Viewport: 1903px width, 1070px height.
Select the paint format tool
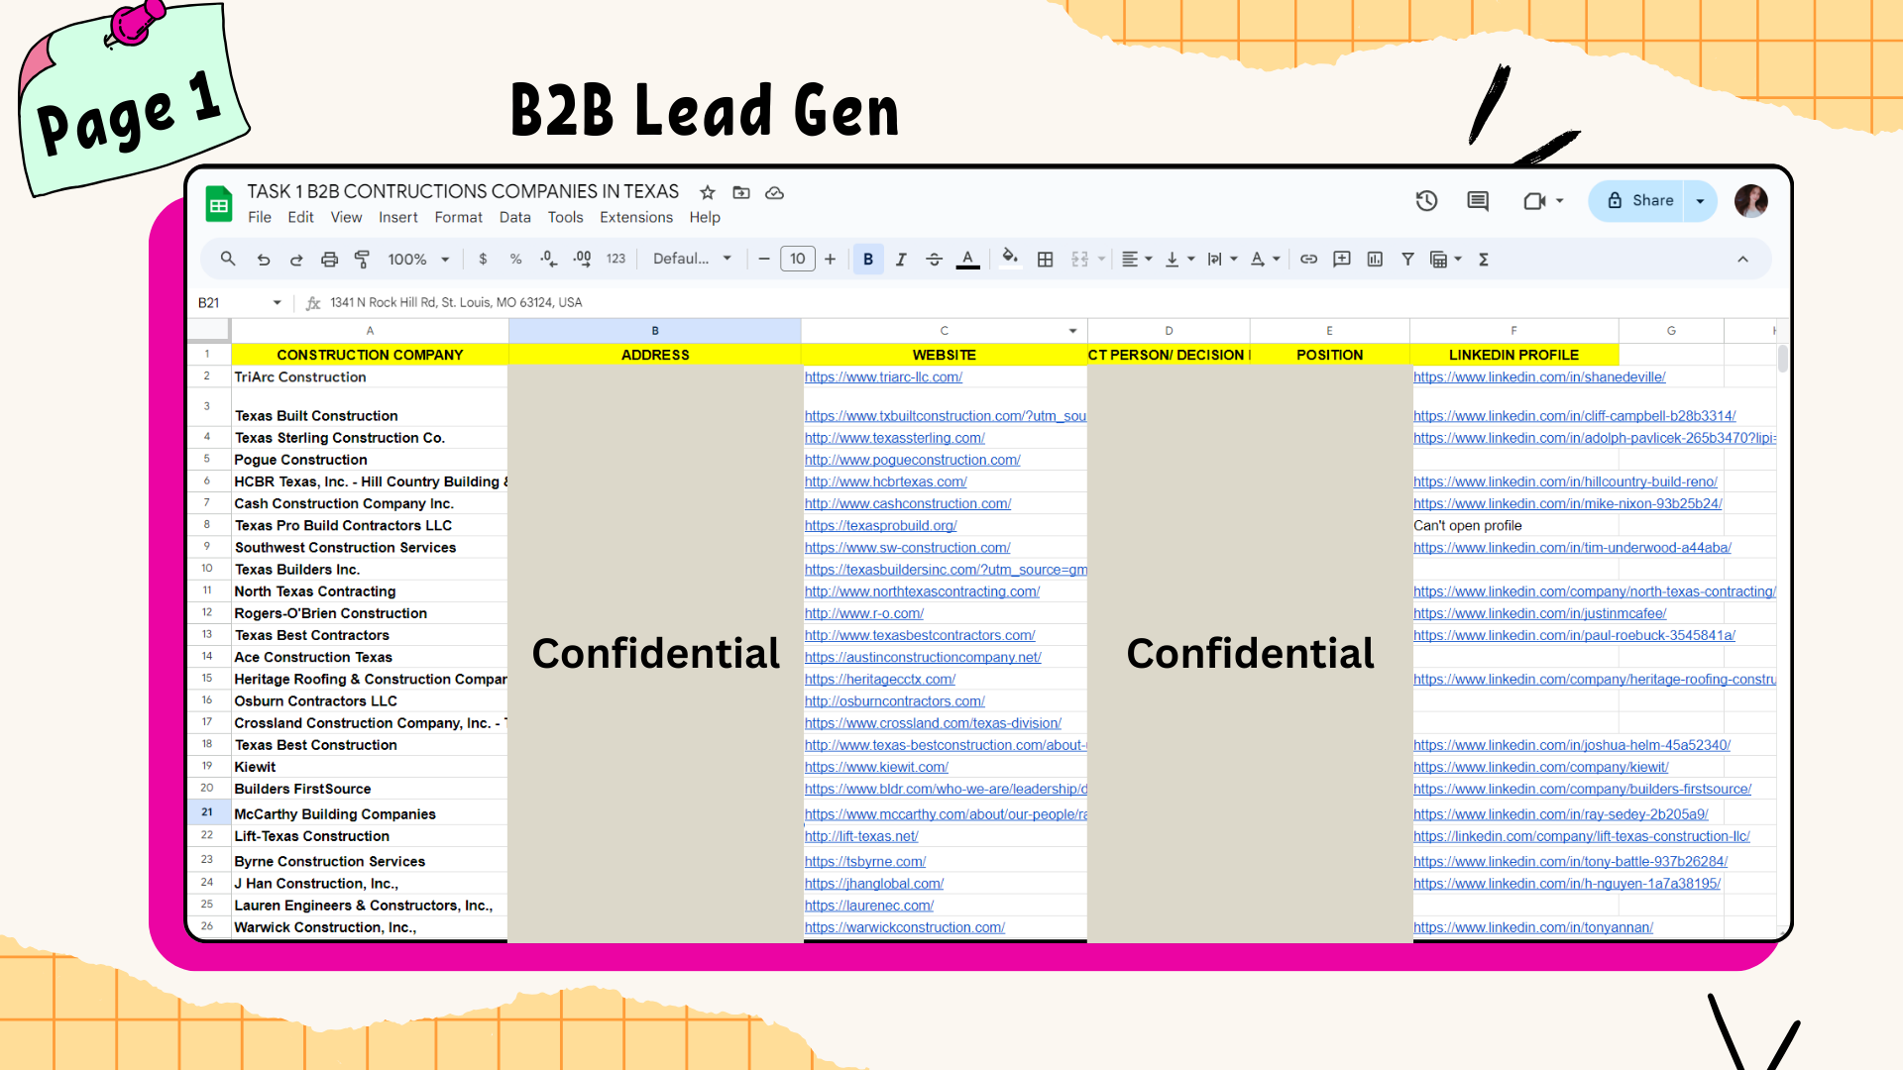click(x=362, y=260)
